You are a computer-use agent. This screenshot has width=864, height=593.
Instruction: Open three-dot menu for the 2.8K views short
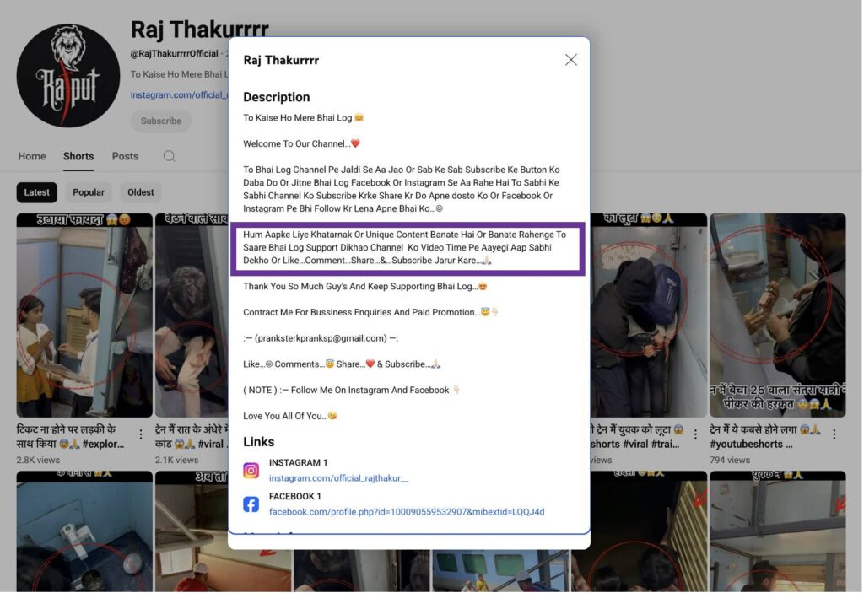click(x=141, y=434)
